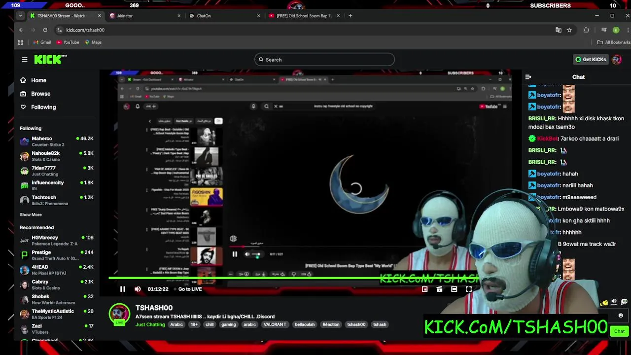Viewport: 631px width, 355px height.
Task: Select the bellaoulah tag
Action: (305, 324)
